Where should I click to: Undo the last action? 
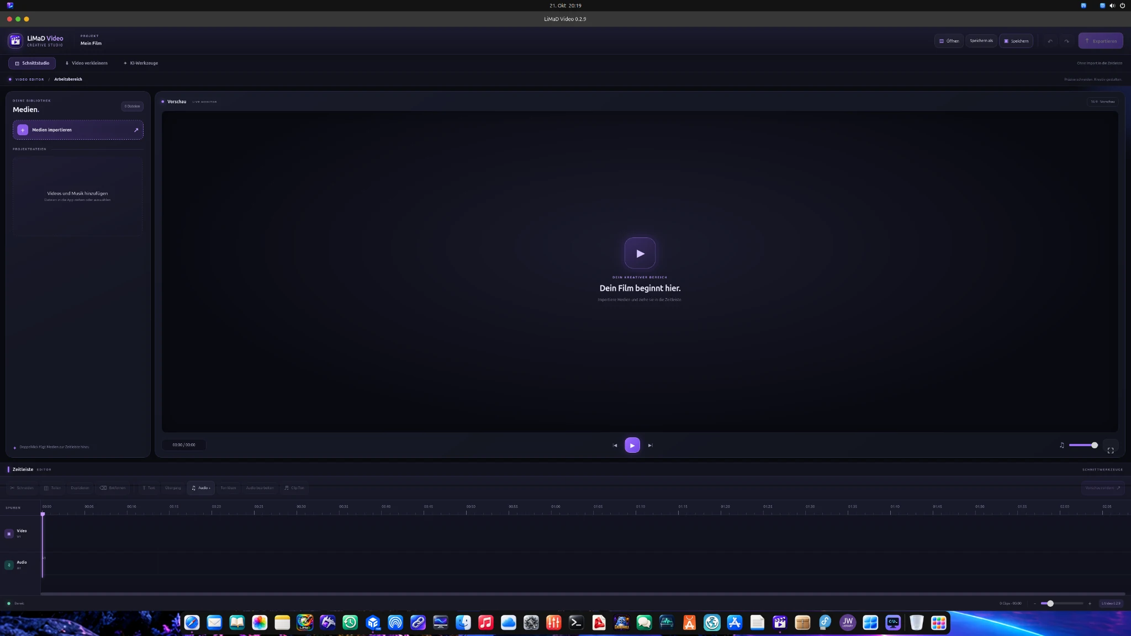1050,41
